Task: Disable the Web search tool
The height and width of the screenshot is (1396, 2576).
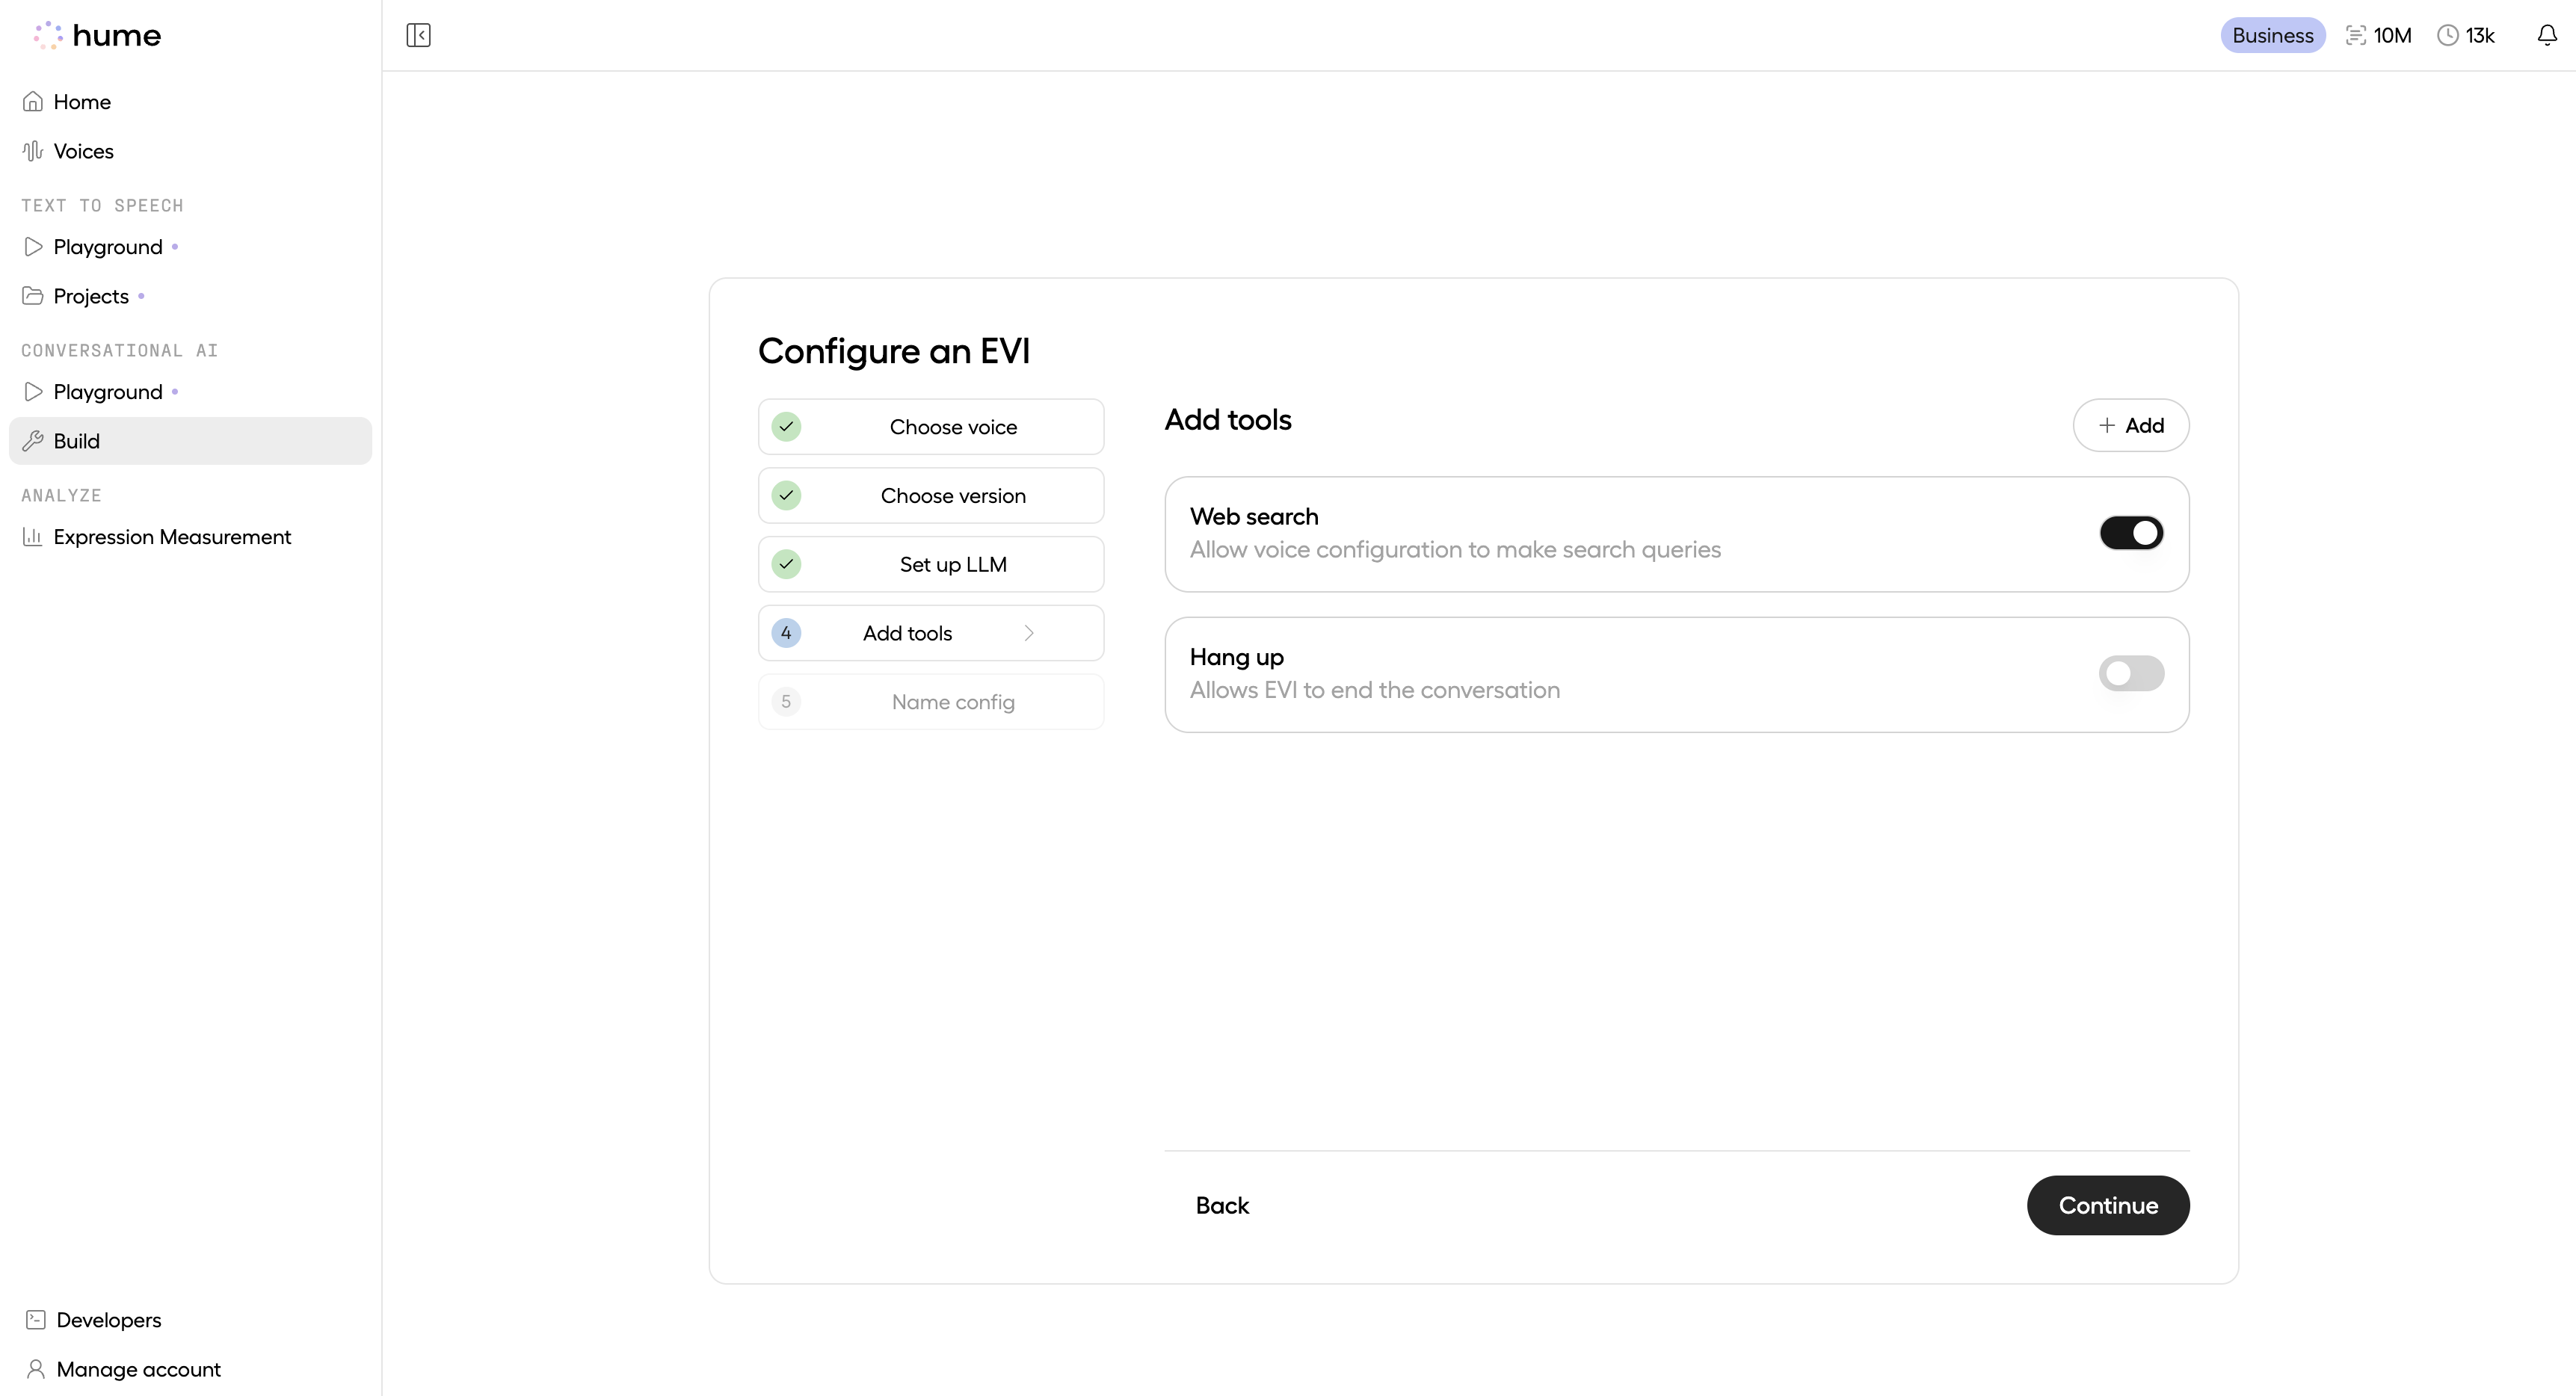Action: tap(2130, 532)
